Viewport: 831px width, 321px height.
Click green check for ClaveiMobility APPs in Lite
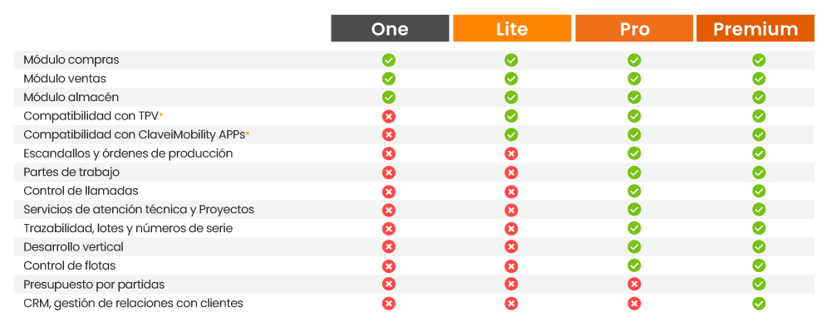pyautogui.click(x=511, y=135)
